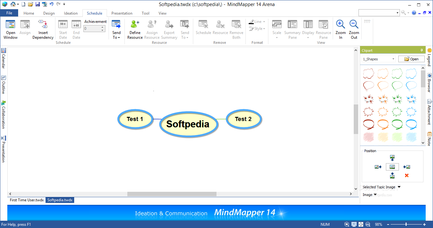433x228 pixels.
Task: Switch to the Ideation ribbon tab
Action: [71, 13]
